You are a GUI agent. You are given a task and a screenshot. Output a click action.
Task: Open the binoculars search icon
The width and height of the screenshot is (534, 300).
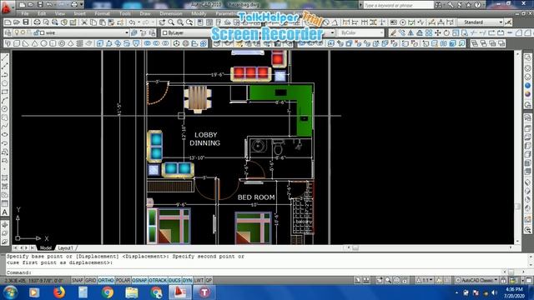[438, 5]
